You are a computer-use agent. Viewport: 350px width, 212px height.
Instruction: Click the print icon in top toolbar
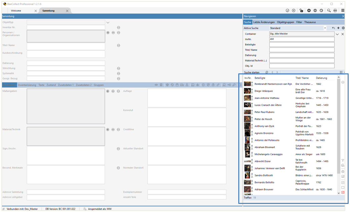click(335, 10)
